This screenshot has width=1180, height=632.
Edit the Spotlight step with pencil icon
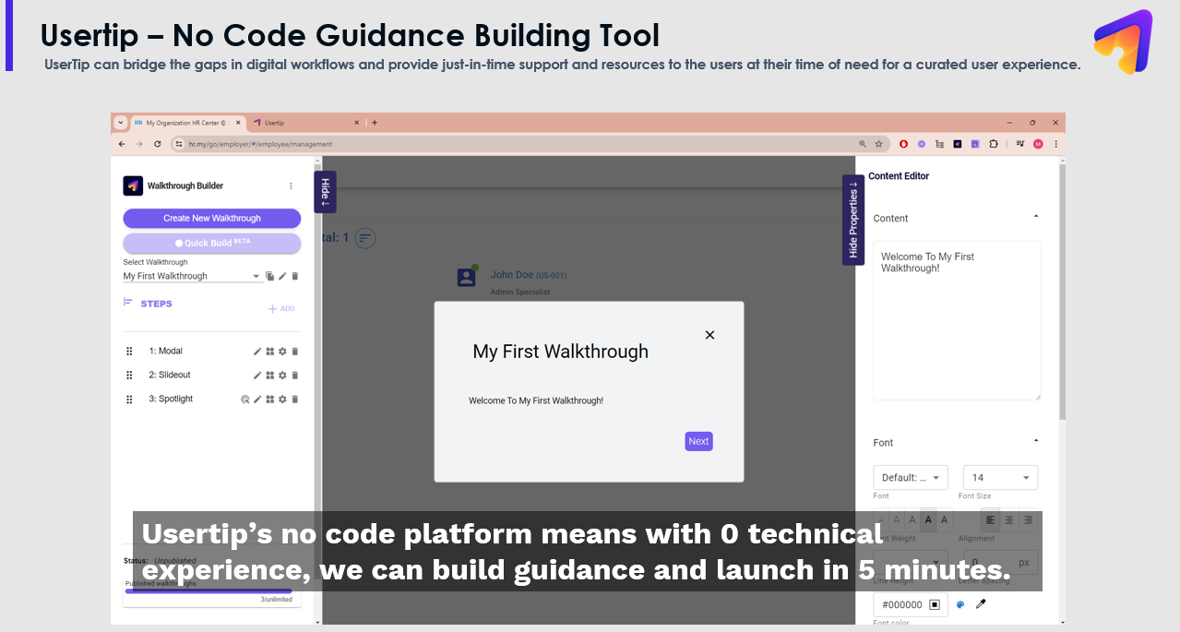258,399
